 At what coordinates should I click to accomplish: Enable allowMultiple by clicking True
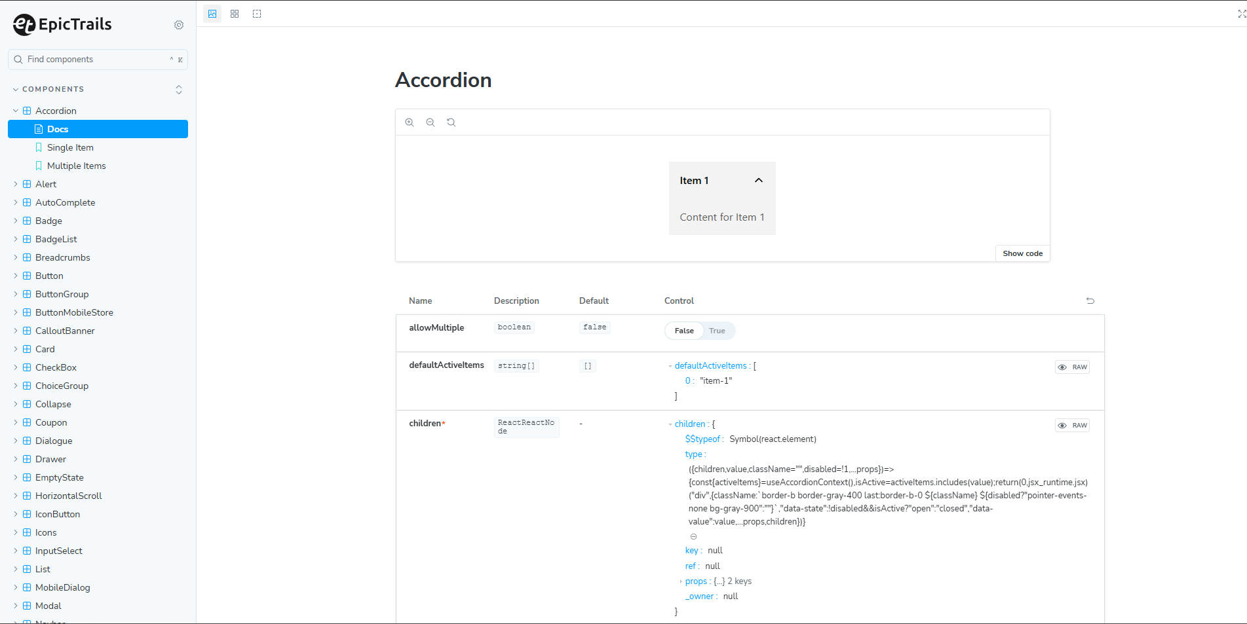click(717, 331)
